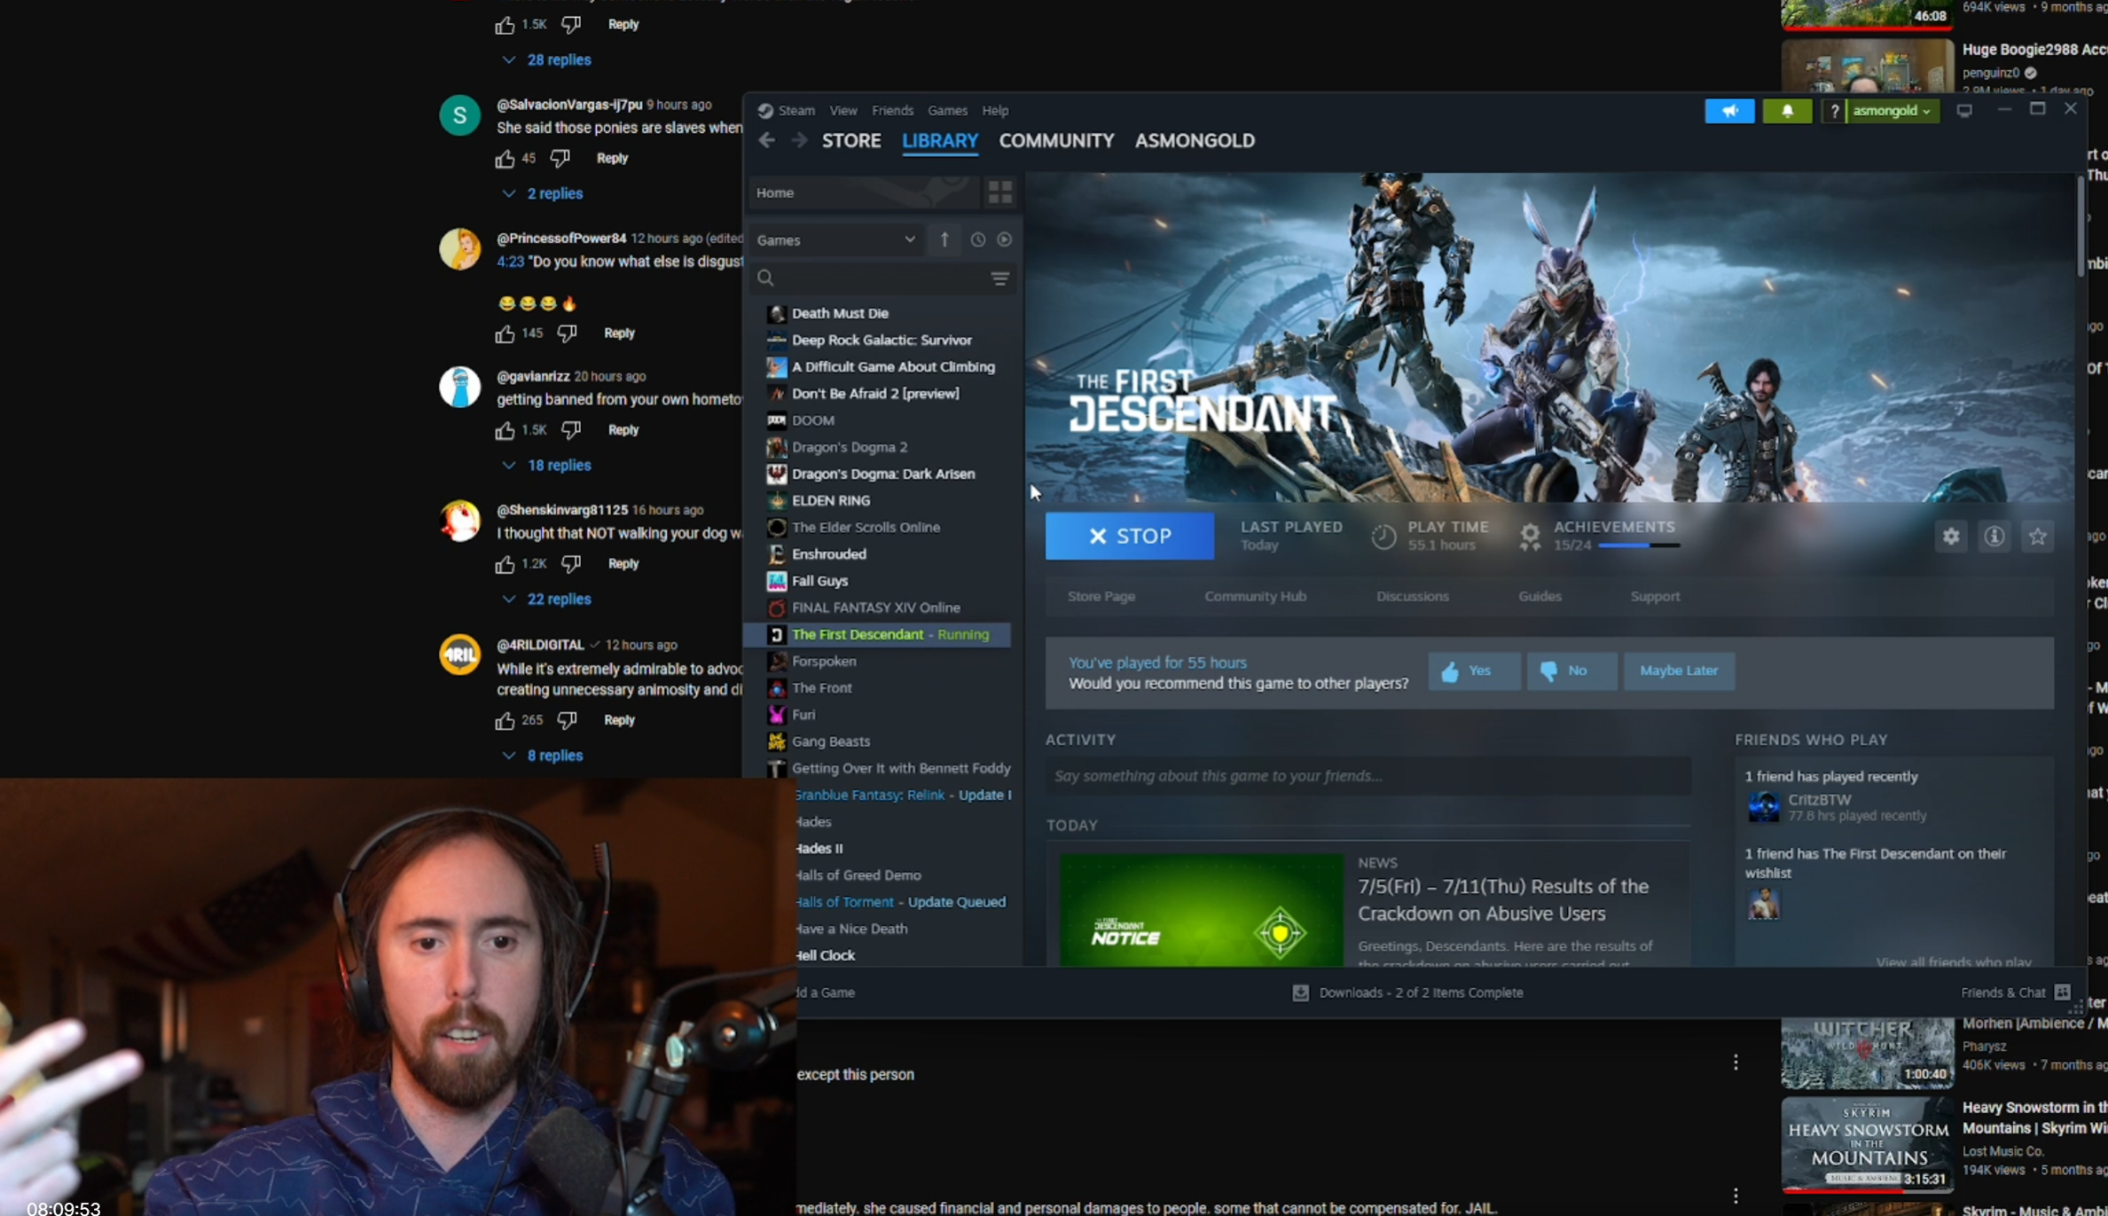Open the ASMONGOLD profile tab
Viewport: 2108px width, 1216px height.
pyautogui.click(x=1195, y=140)
